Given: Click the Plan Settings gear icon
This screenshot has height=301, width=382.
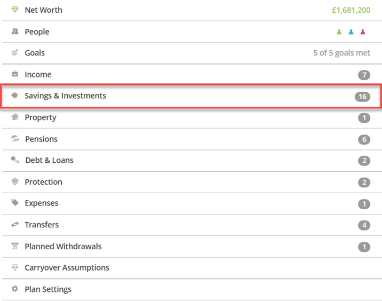Looking at the screenshot, I should [x=15, y=289].
